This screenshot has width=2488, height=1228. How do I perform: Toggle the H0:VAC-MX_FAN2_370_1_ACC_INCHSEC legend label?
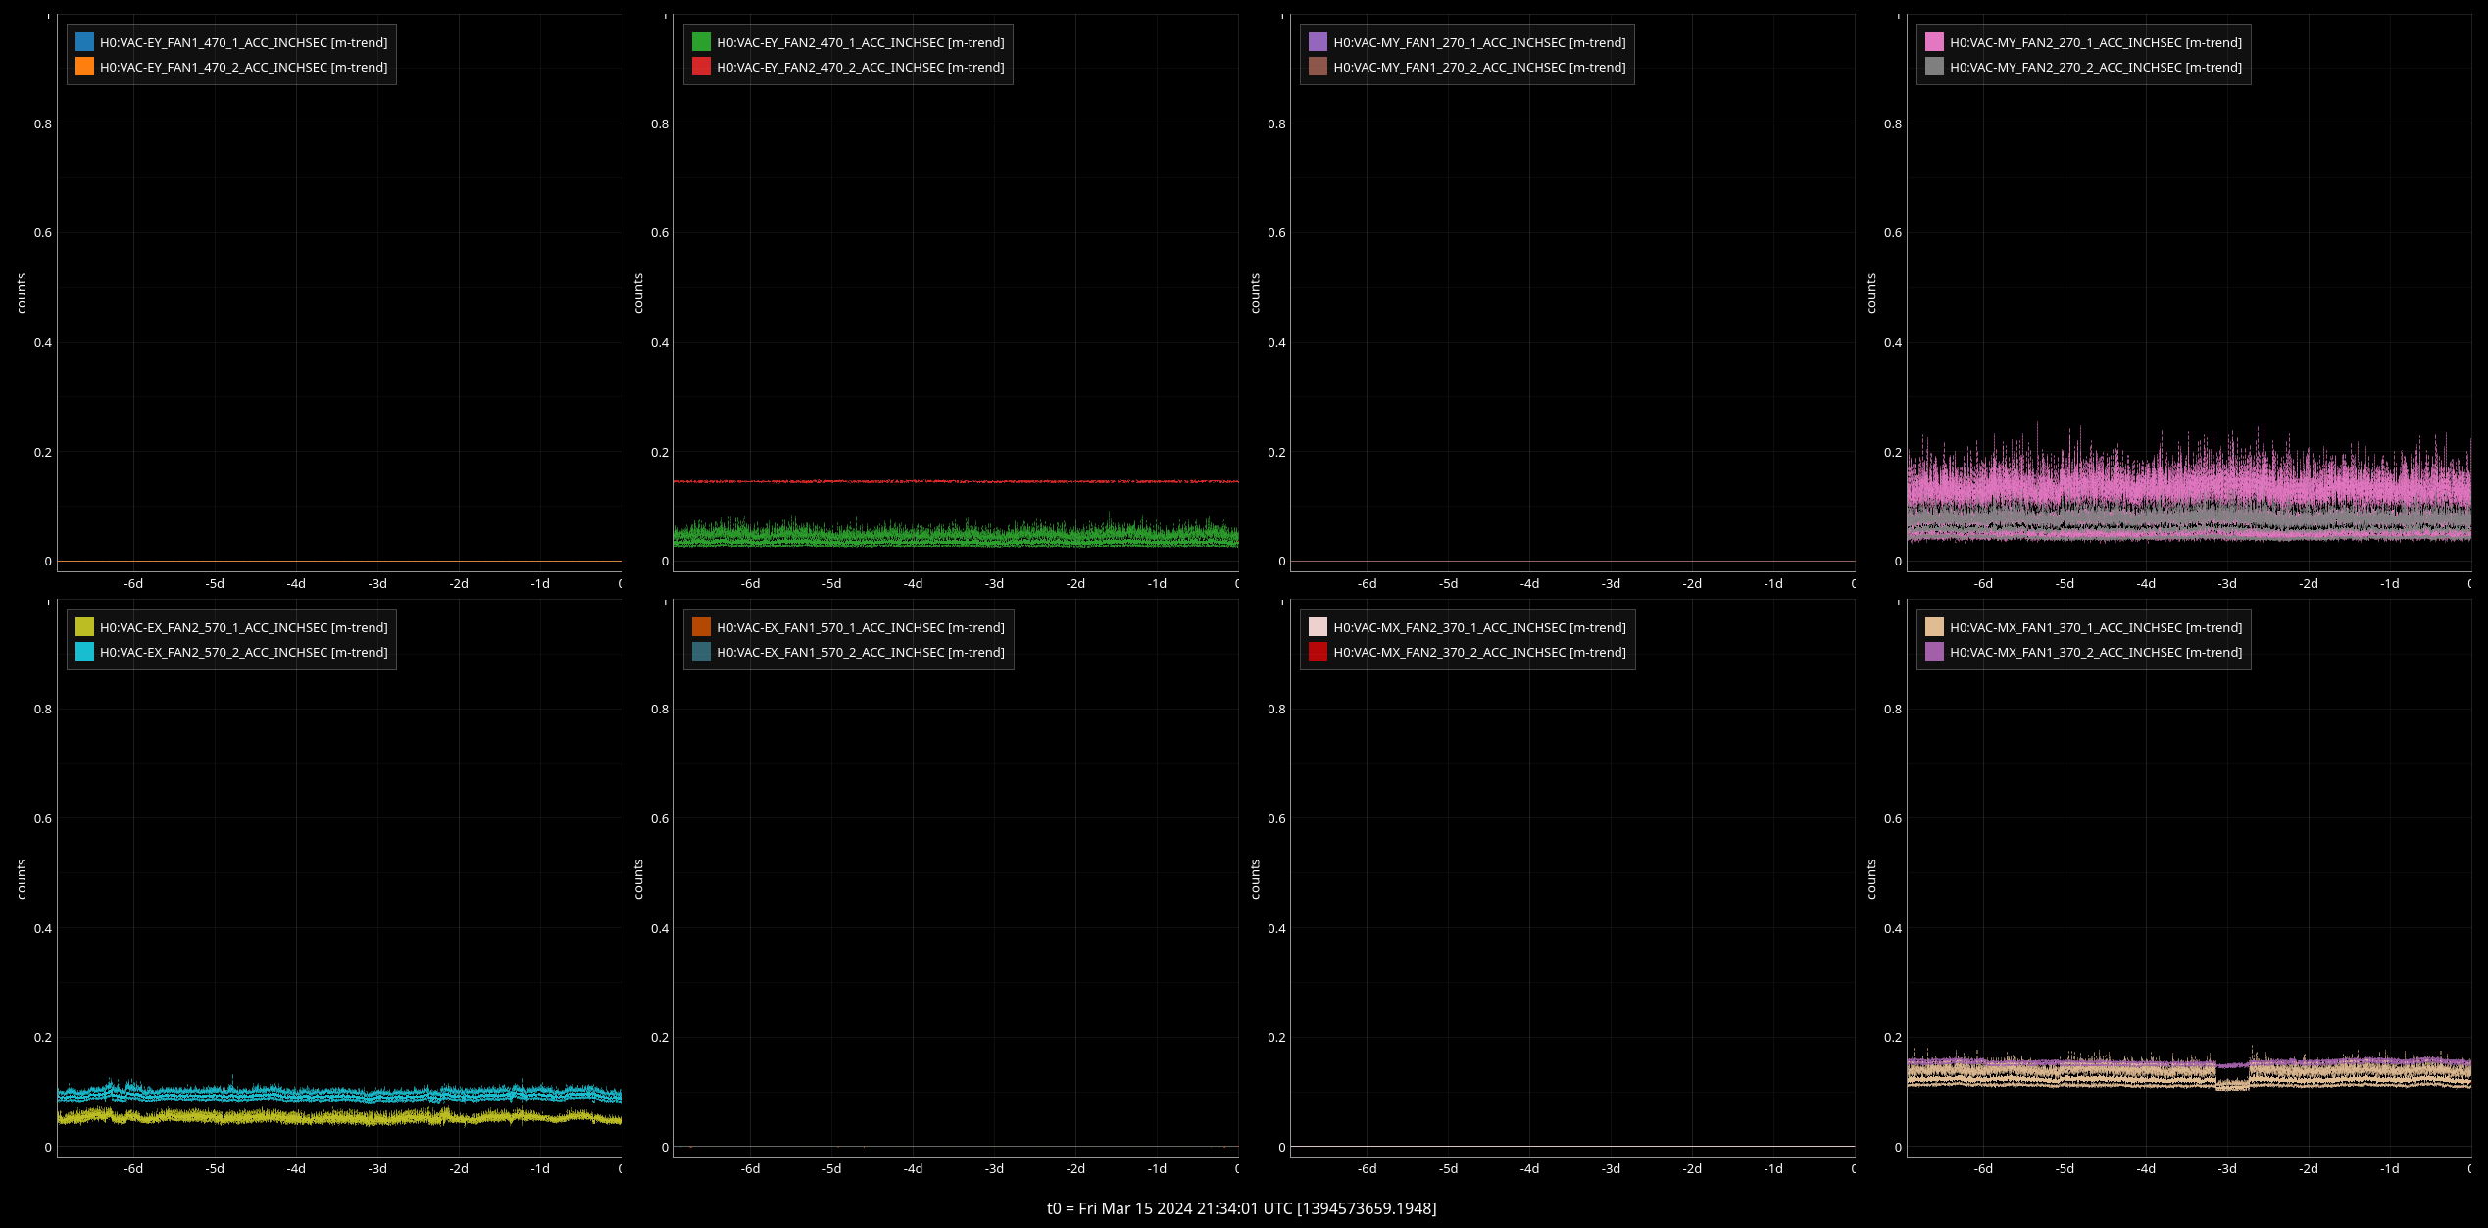pos(1478,627)
